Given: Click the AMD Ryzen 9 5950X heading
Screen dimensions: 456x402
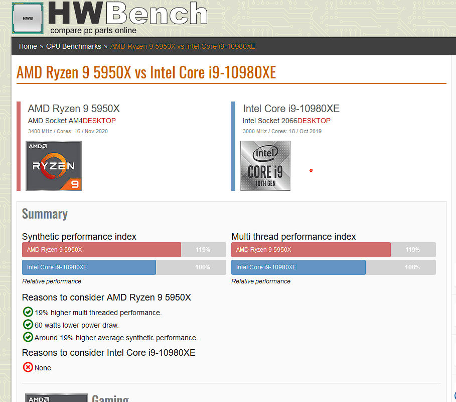Looking at the screenshot, I should [x=74, y=109].
